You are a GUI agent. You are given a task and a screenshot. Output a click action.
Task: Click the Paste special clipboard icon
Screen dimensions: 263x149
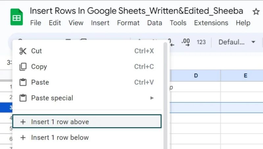pos(23,98)
